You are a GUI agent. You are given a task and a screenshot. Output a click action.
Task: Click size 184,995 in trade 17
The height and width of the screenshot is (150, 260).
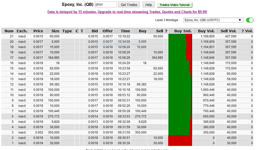[54, 58]
